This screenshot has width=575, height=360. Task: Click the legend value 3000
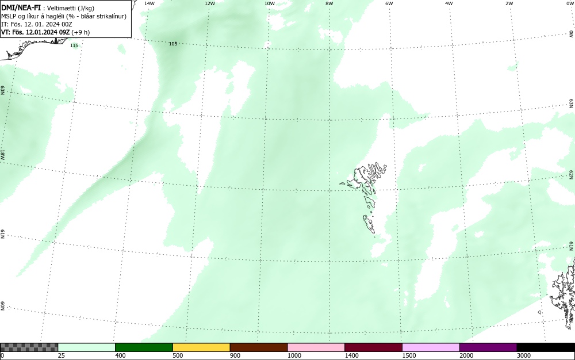pos(524,355)
